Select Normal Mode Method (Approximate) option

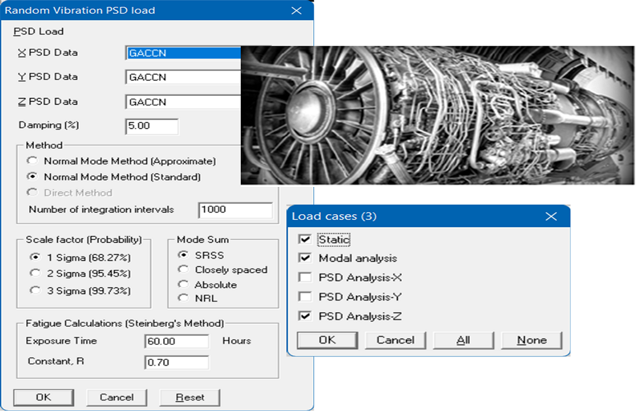pos(32,161)
